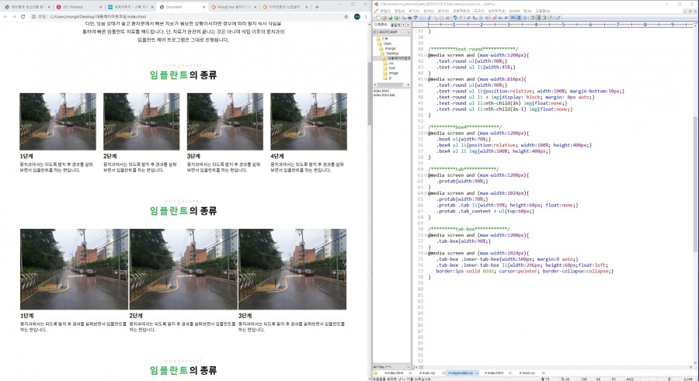
Task: Go back using the browser back arrow
Action: [5, 16]
